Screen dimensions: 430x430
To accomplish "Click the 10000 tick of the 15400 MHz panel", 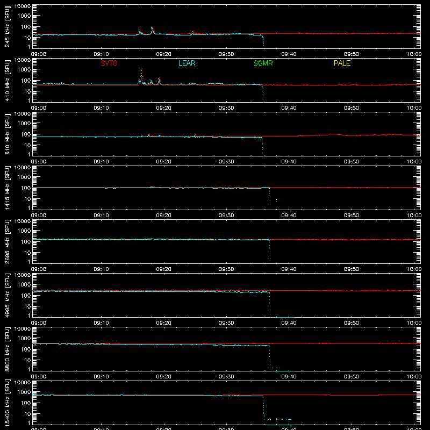I will [23, 383].
